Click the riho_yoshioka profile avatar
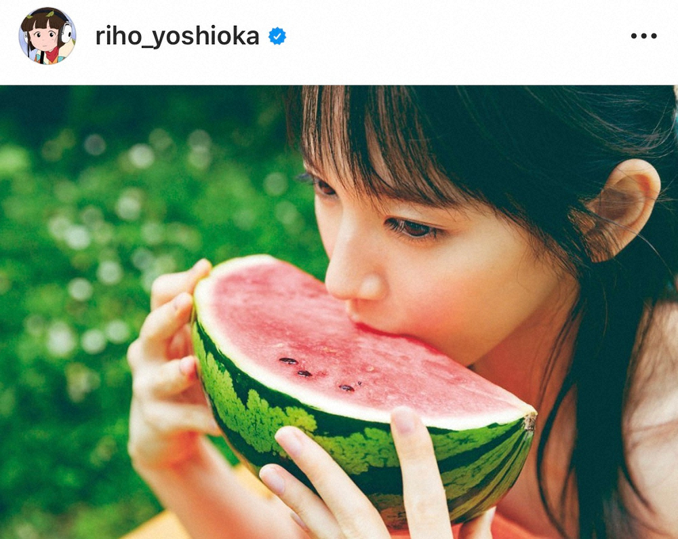This screenshot has width=678, height=539. coord(47,36)
